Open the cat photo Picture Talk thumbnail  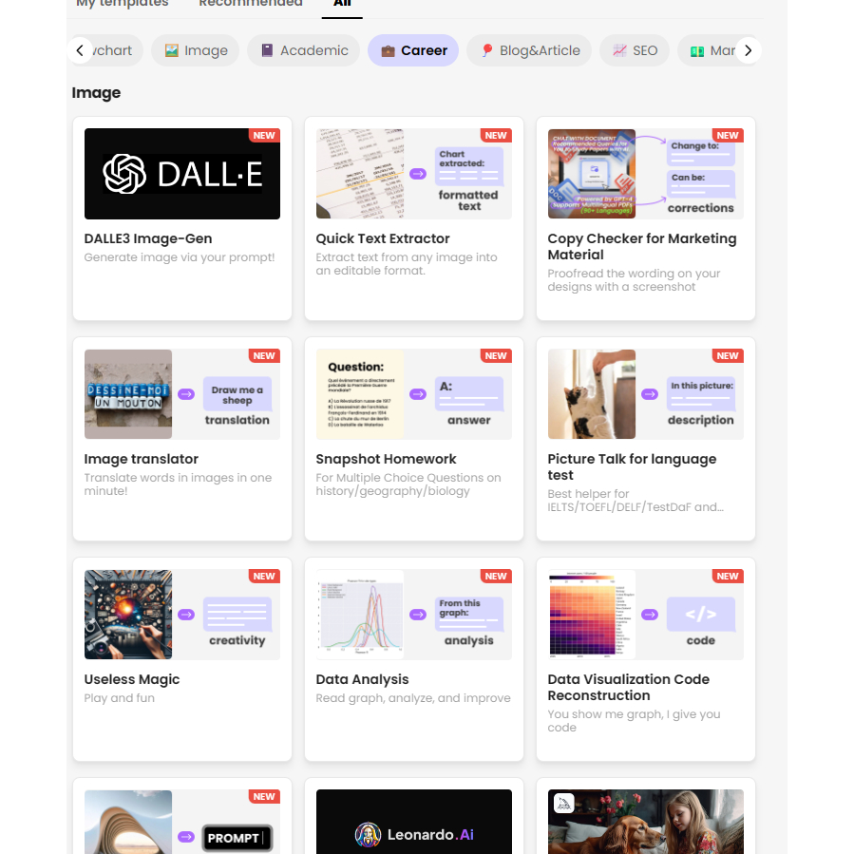click(x=646, y=394)
